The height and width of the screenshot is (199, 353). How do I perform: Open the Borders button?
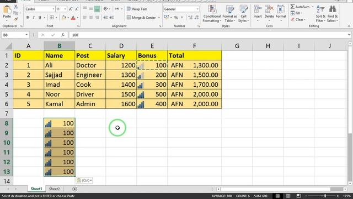click(51, 17)
